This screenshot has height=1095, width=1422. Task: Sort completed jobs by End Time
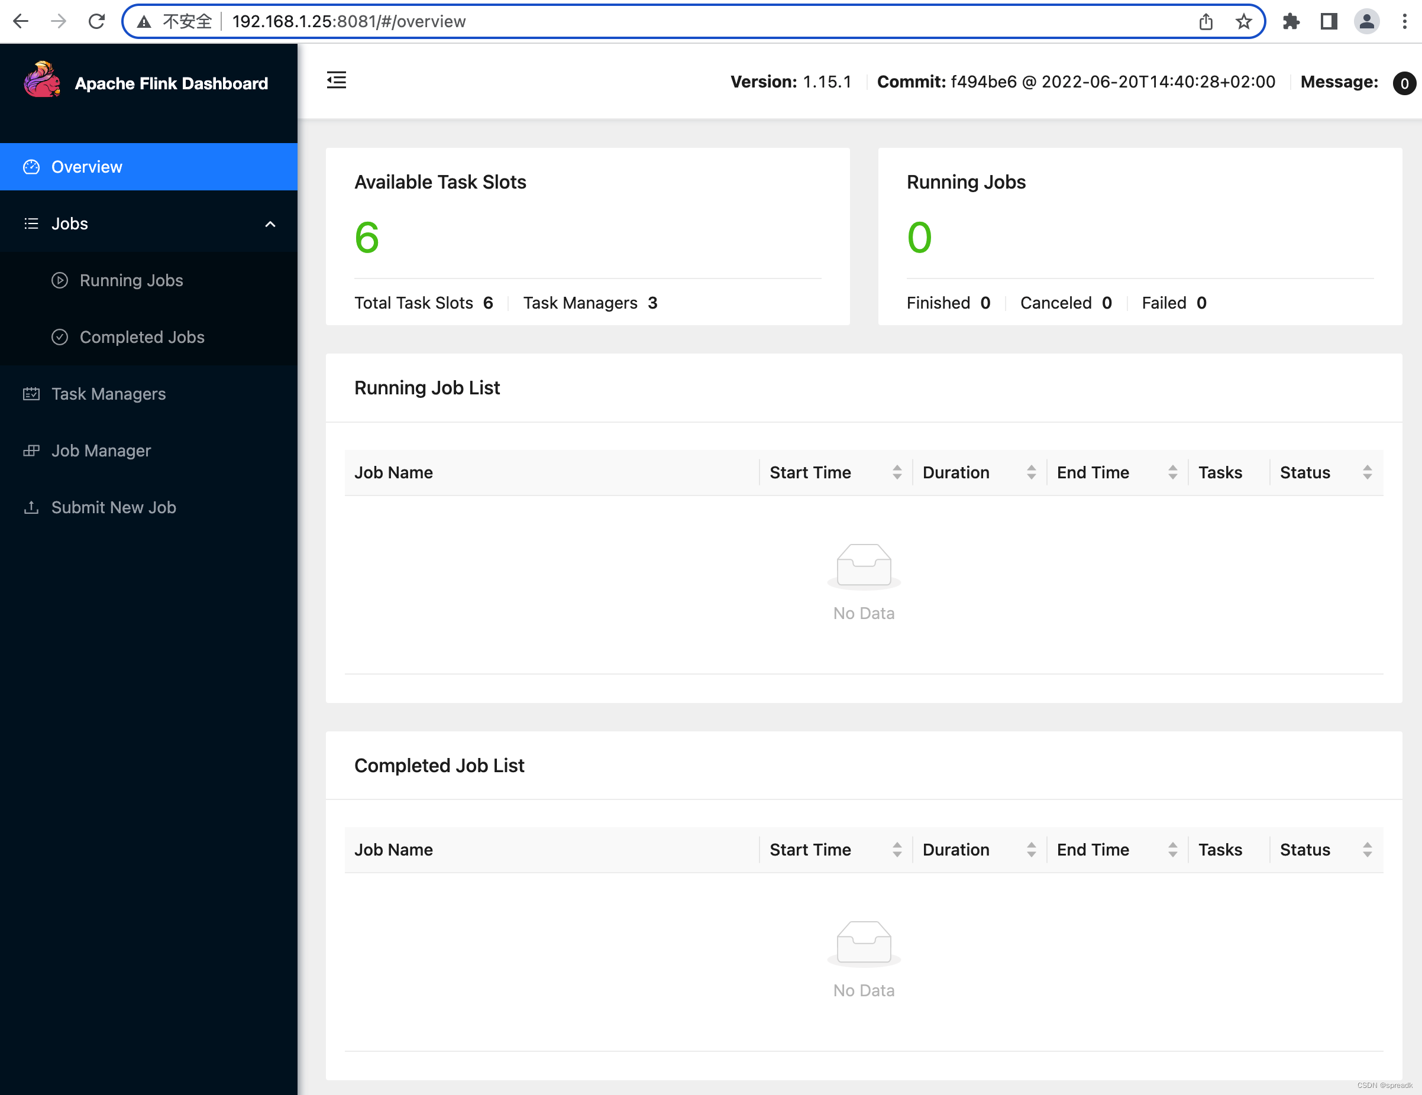[x=1172, y=850]
